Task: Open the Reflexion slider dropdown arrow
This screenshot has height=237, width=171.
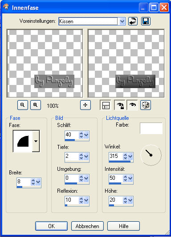Action: 86,201
